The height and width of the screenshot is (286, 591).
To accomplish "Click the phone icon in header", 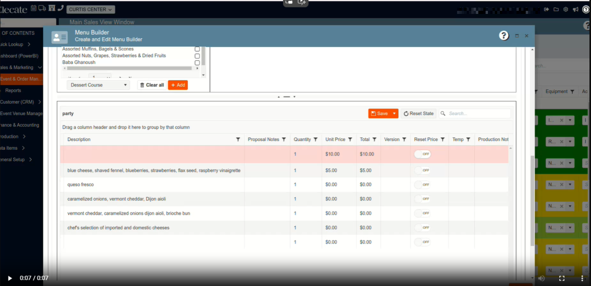I will tap(60, 8).
